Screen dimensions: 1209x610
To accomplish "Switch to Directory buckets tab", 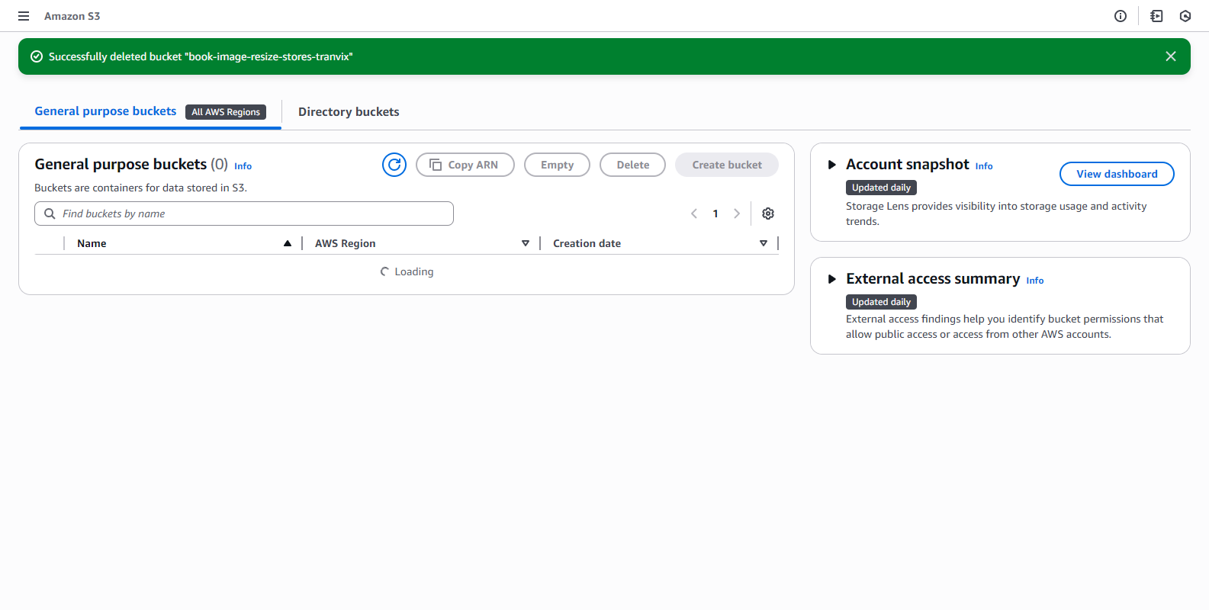I will click(349, 112).
